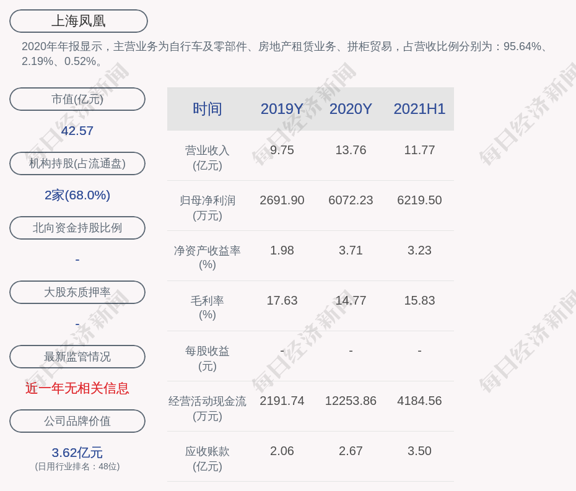The width and height of the screenshot is (576, 491).
Task: Click the 2家(68.0%) value
Action: coord(77,195)
